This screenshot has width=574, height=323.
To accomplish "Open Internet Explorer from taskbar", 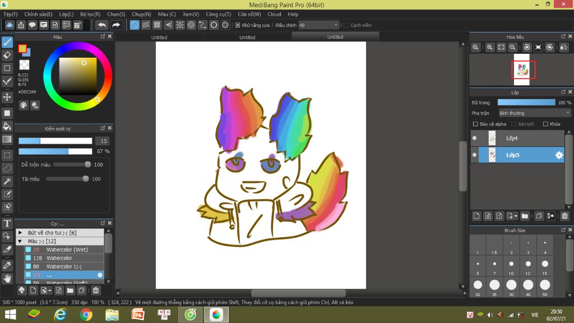I will point(60,315).
